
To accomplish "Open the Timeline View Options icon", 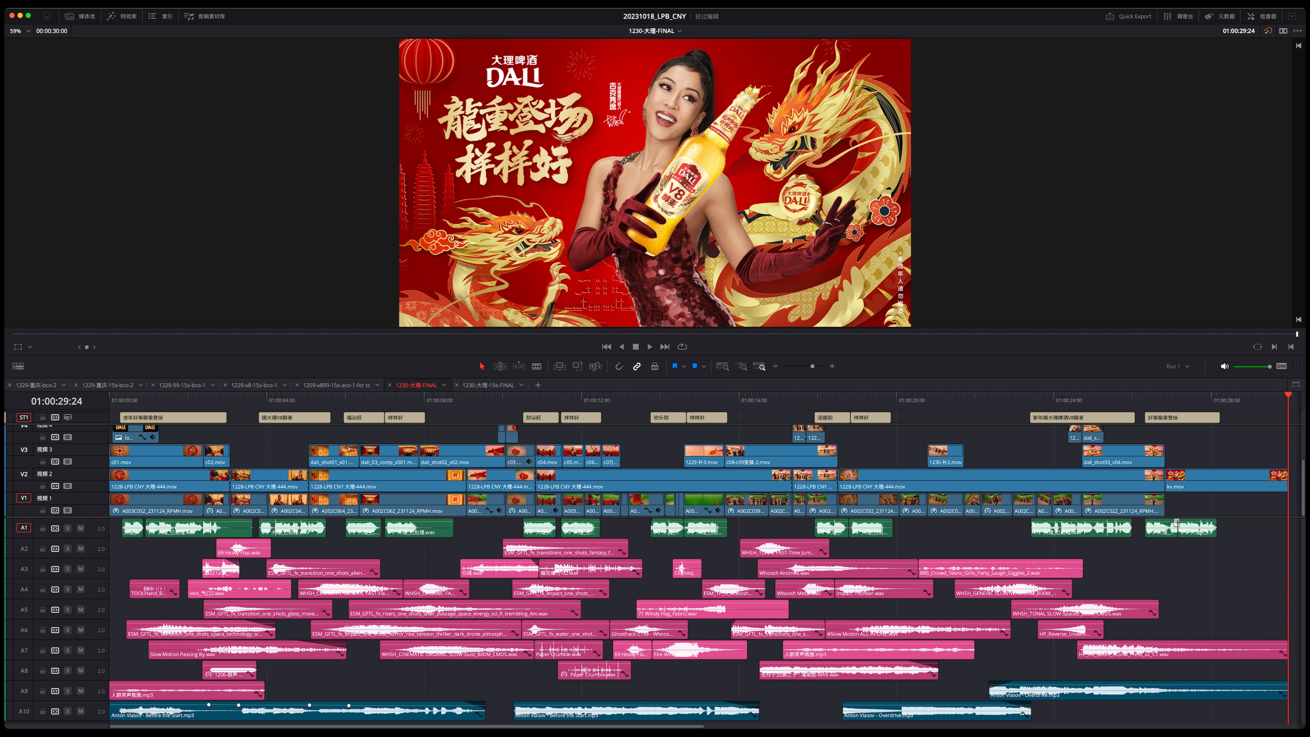I will click(x=18, y=366).
